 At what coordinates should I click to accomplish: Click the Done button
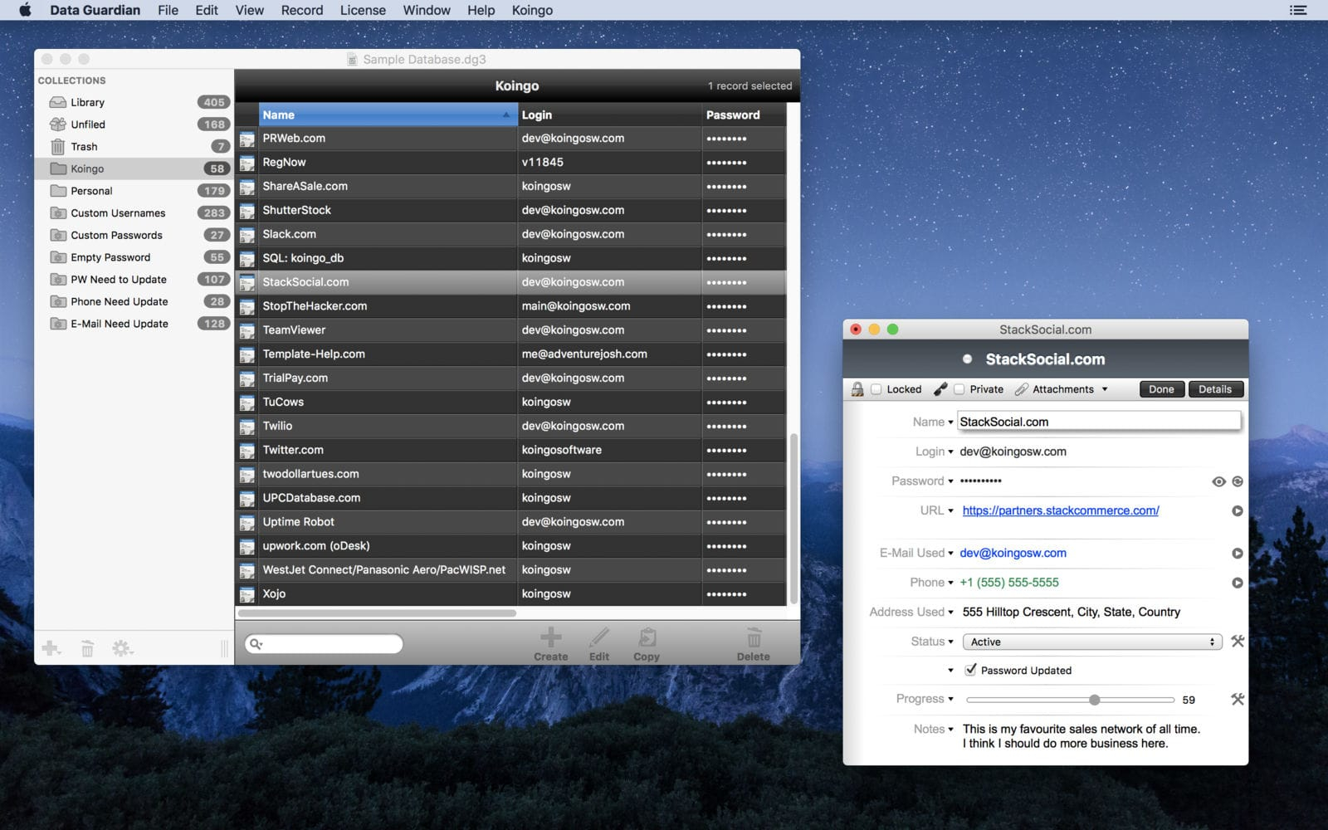pos(1161,389)
